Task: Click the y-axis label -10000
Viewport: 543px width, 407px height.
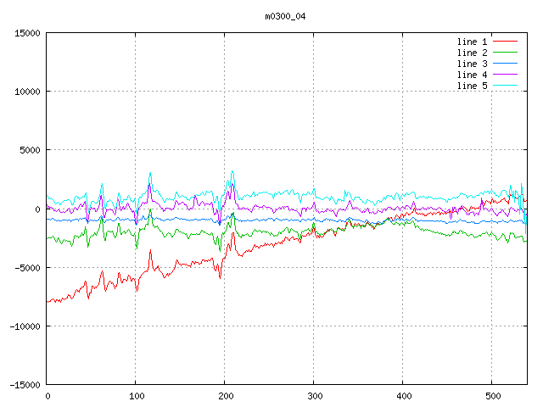Action: (x=25, y=326)
